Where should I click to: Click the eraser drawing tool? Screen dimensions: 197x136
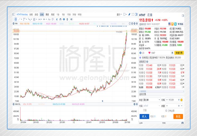[57, 19]
